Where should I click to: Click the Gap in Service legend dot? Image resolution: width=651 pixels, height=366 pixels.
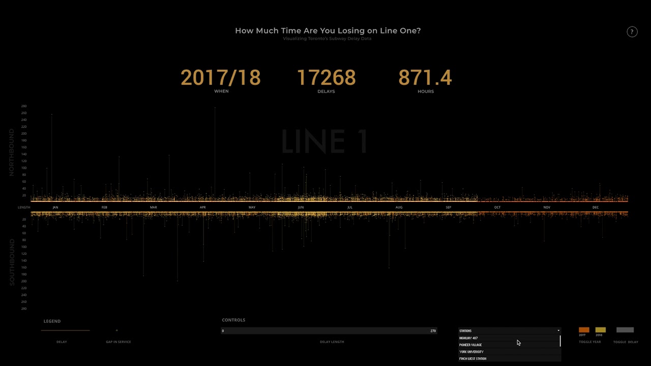pyautogui.click(x=116, y=330)
